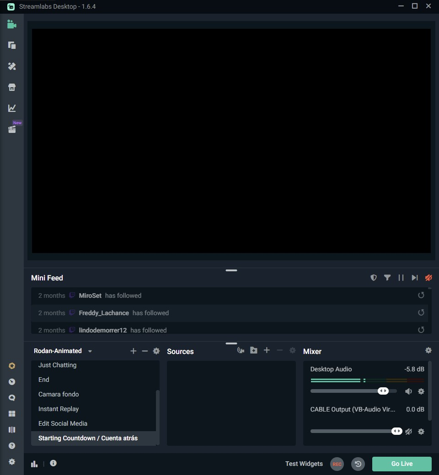Unmute the CABLE Output audio source
Image resolution: width=439 pixels, height=475 pixels.
tap(408, 432)
